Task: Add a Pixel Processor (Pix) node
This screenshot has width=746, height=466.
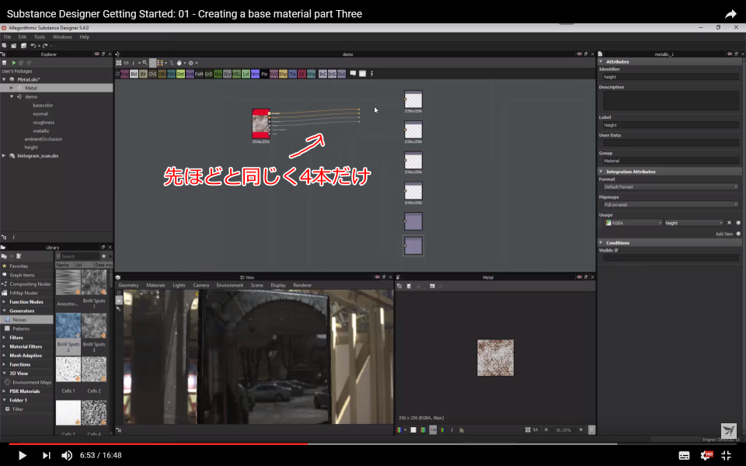Action: click(264, 74)
